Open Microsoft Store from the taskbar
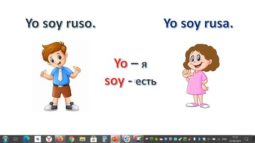Screen dimensions: 255x143 [94, 139]
